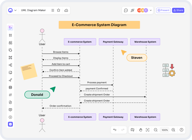The width and height of the screenshot is (192, 140).
Task: Choose the connector tool in sidebar
Action: point(10,65)
